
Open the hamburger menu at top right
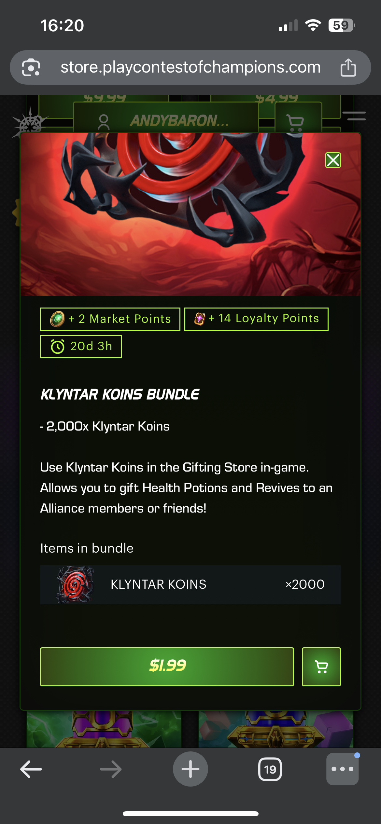pyautogui.click(x=356, y=116)
